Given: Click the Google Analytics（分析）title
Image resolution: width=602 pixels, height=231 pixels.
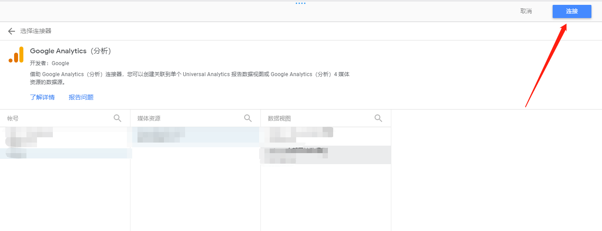Looking at the screenshot, I should pyautogui.click(x=71, y=51).
